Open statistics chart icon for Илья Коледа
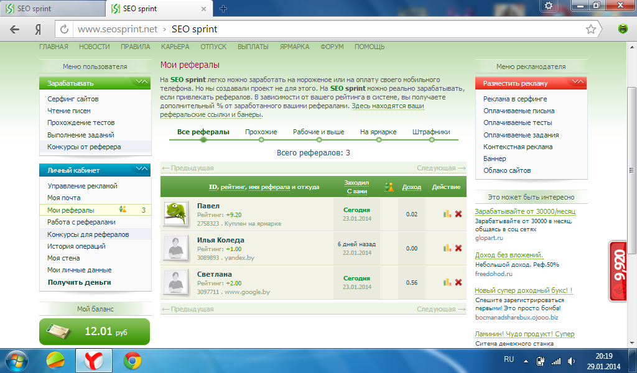Screen dimensions: 637x373 (447, 248)
